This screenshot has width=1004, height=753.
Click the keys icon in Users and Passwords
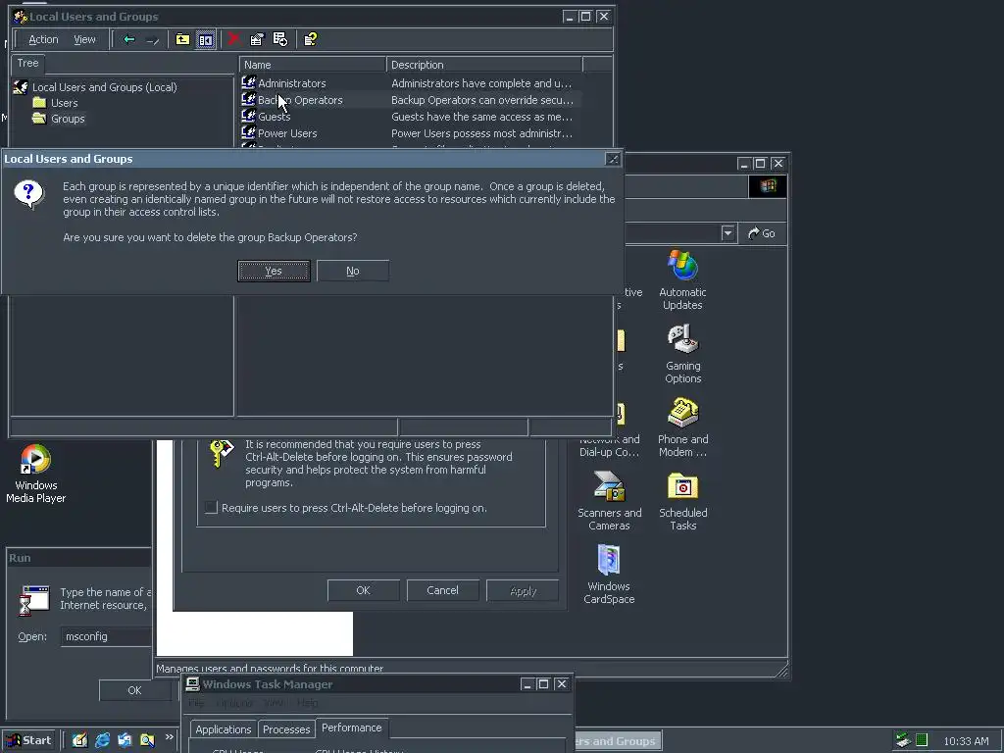tap(222, 453)
